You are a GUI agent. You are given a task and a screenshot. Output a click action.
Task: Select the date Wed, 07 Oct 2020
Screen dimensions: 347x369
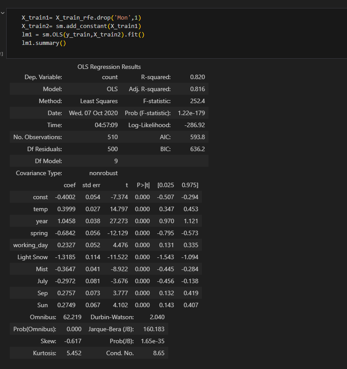pyautogui.click(x=93, y=113)
